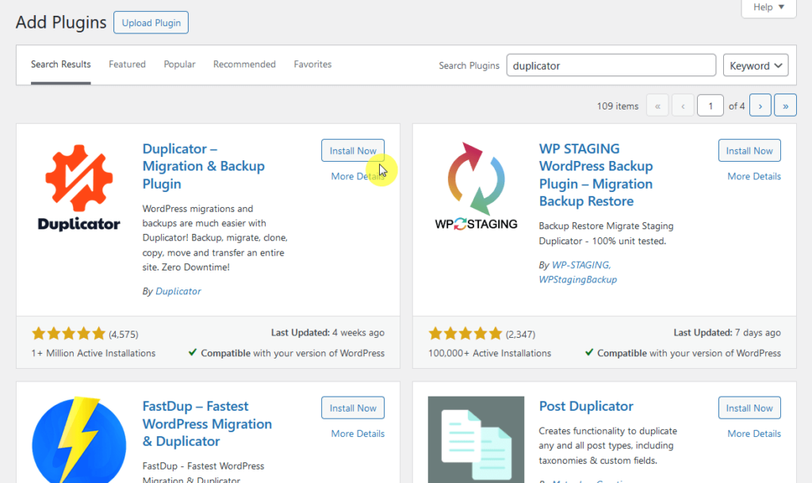The height and width of the screenshot is (483, 812).
Task: Jump to the last results page
Action: click(785, 105)
